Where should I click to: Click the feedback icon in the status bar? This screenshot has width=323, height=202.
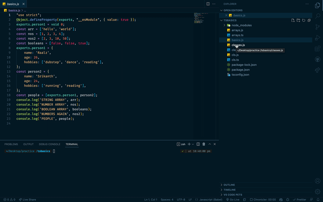point(311,199)
